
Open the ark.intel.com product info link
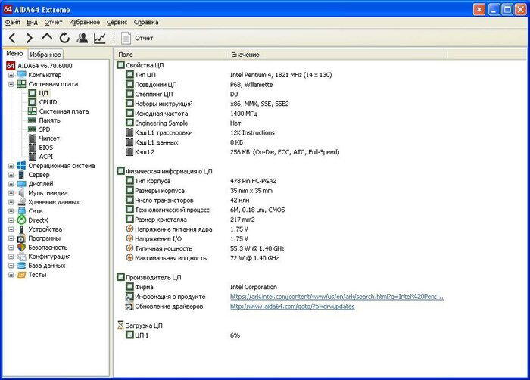[x=337, y=297]
